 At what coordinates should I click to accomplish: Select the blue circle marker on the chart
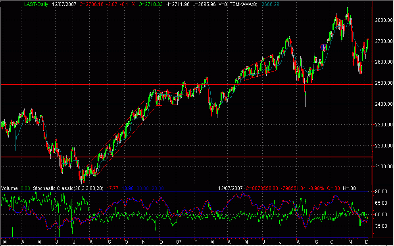[x=323, y=47]
